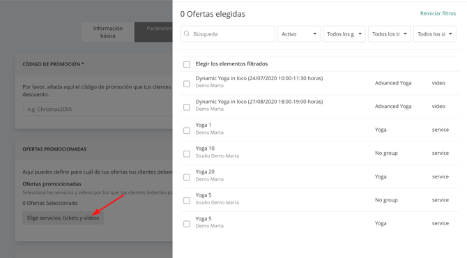Expand the 'Todos los g' filter
This screenshot has width=467, height=258.
(344, 34)
